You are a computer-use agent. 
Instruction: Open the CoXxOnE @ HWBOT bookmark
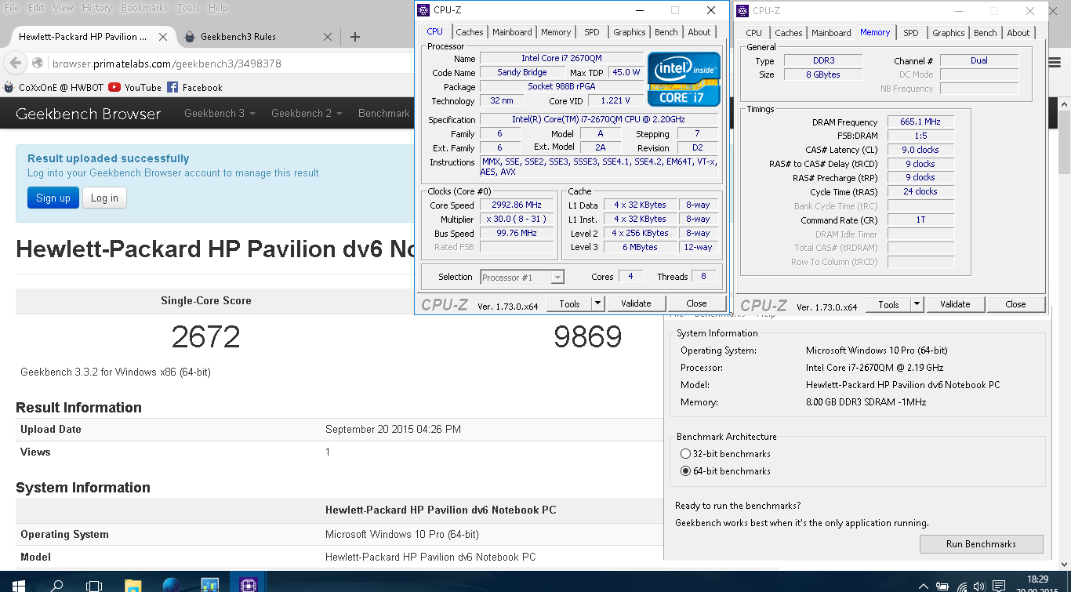54,88
